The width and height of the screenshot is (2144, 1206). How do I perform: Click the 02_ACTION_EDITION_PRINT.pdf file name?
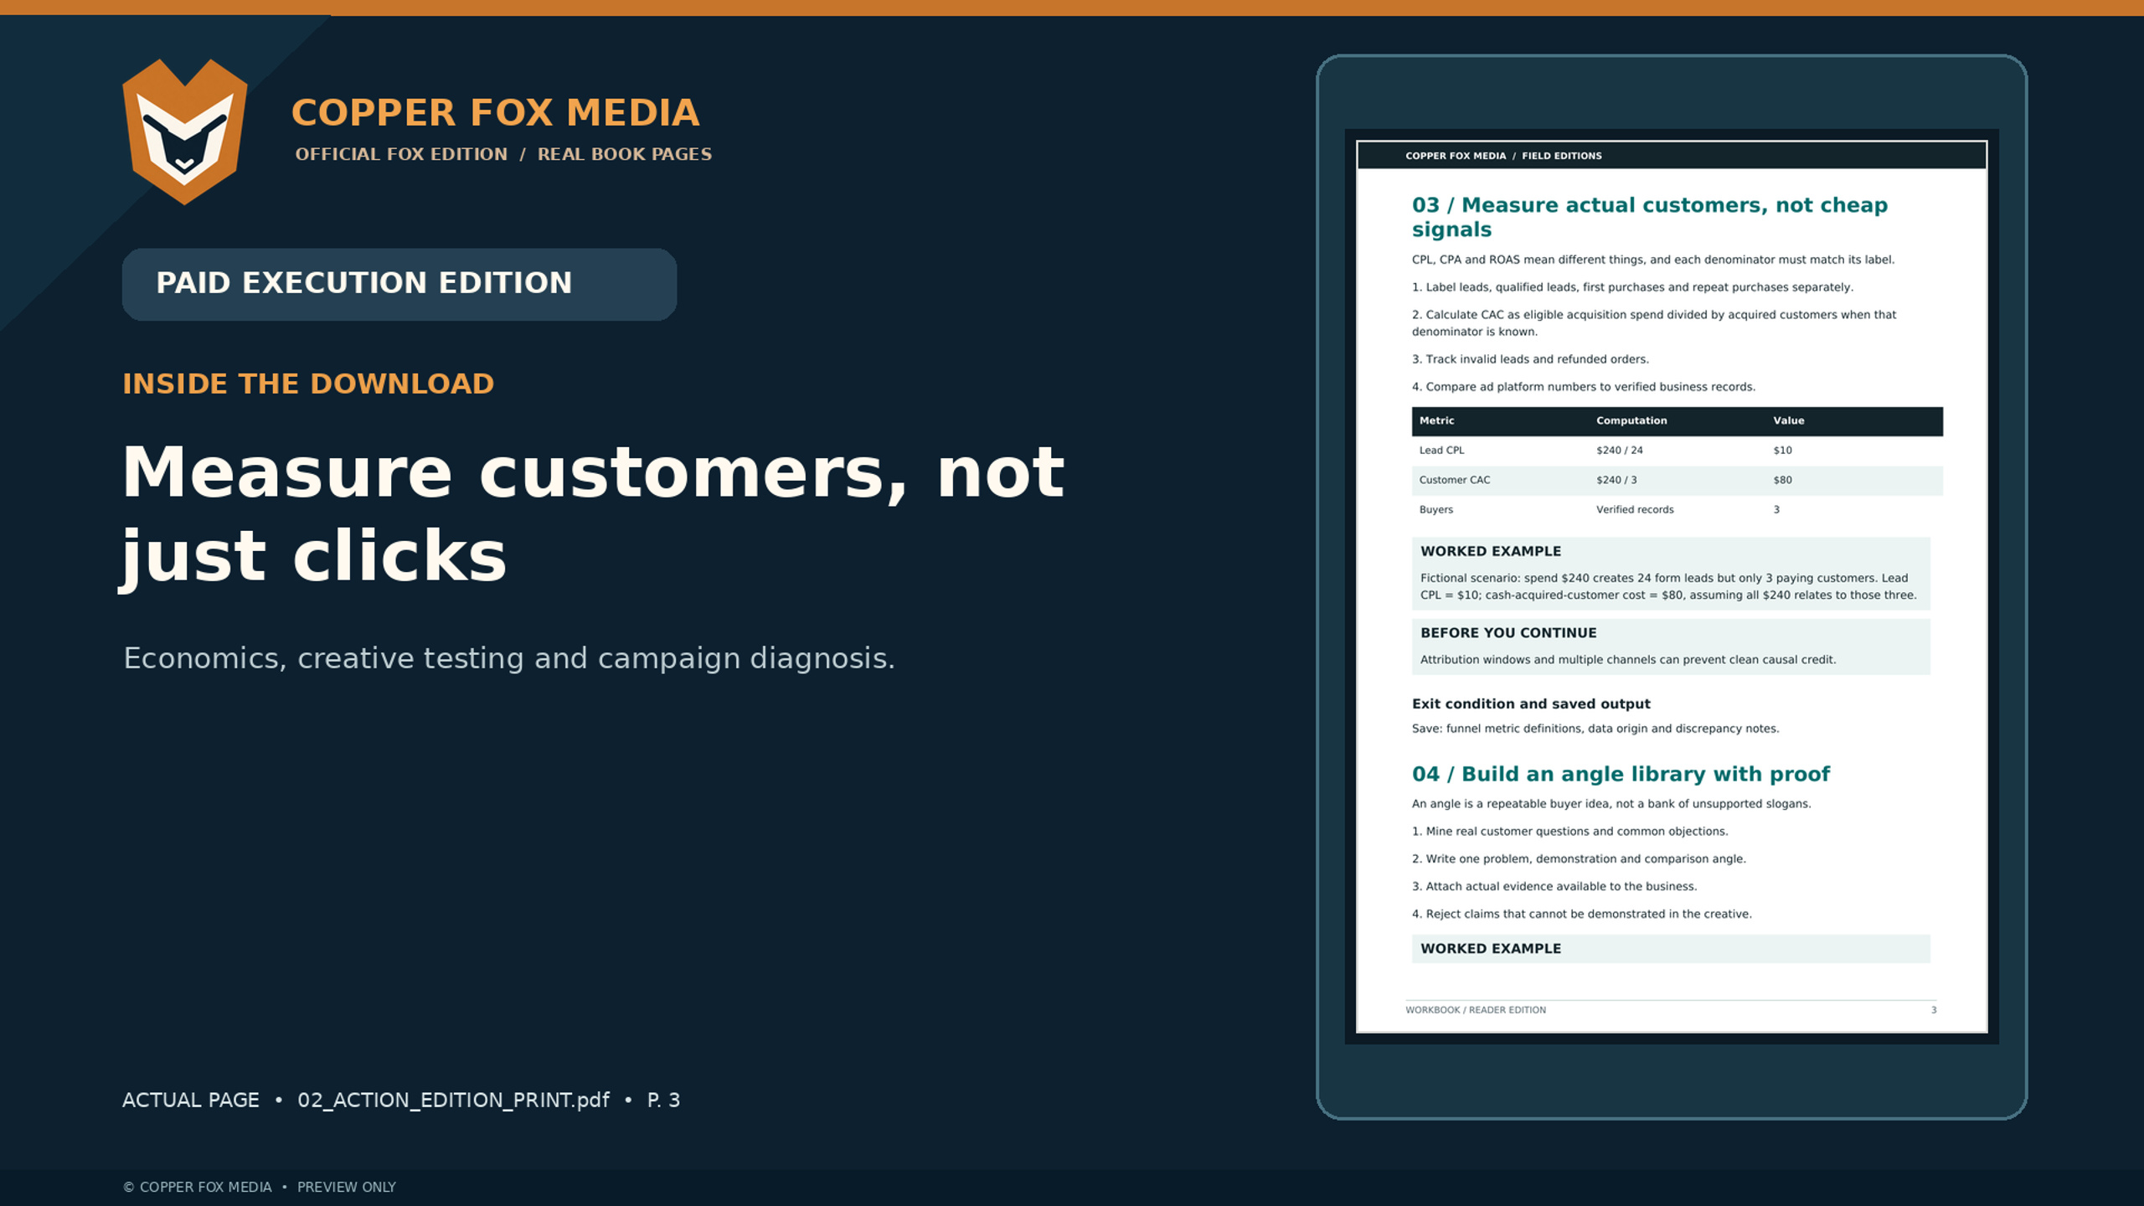(x=453, y=1100)
